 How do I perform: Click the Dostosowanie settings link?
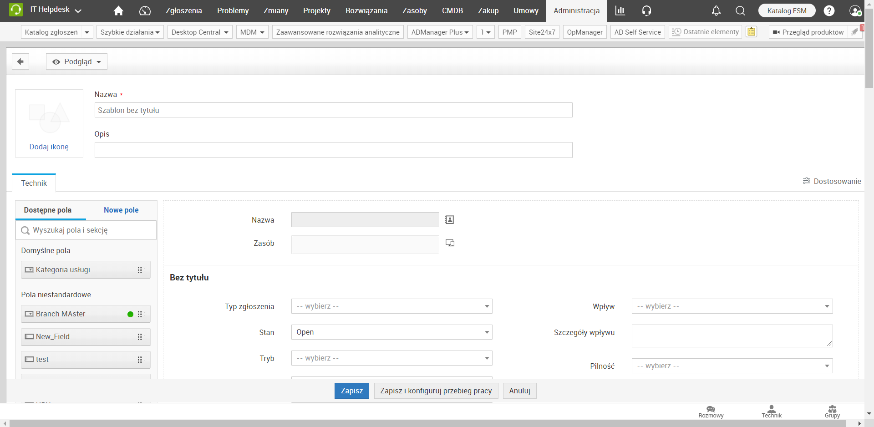pos(832,181)
